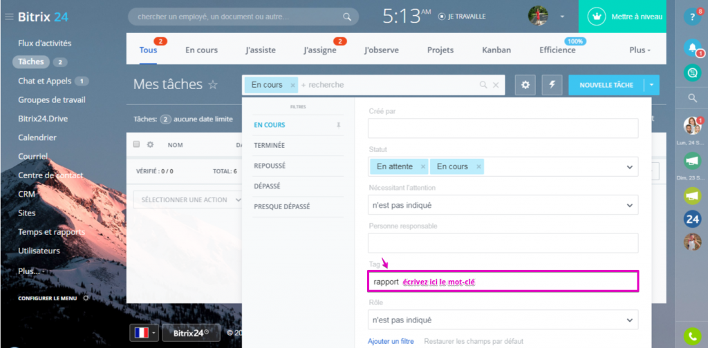Open the notifications bell icon
The width and height of the screenshot is (708, 348).
click(x=692, y=48)
